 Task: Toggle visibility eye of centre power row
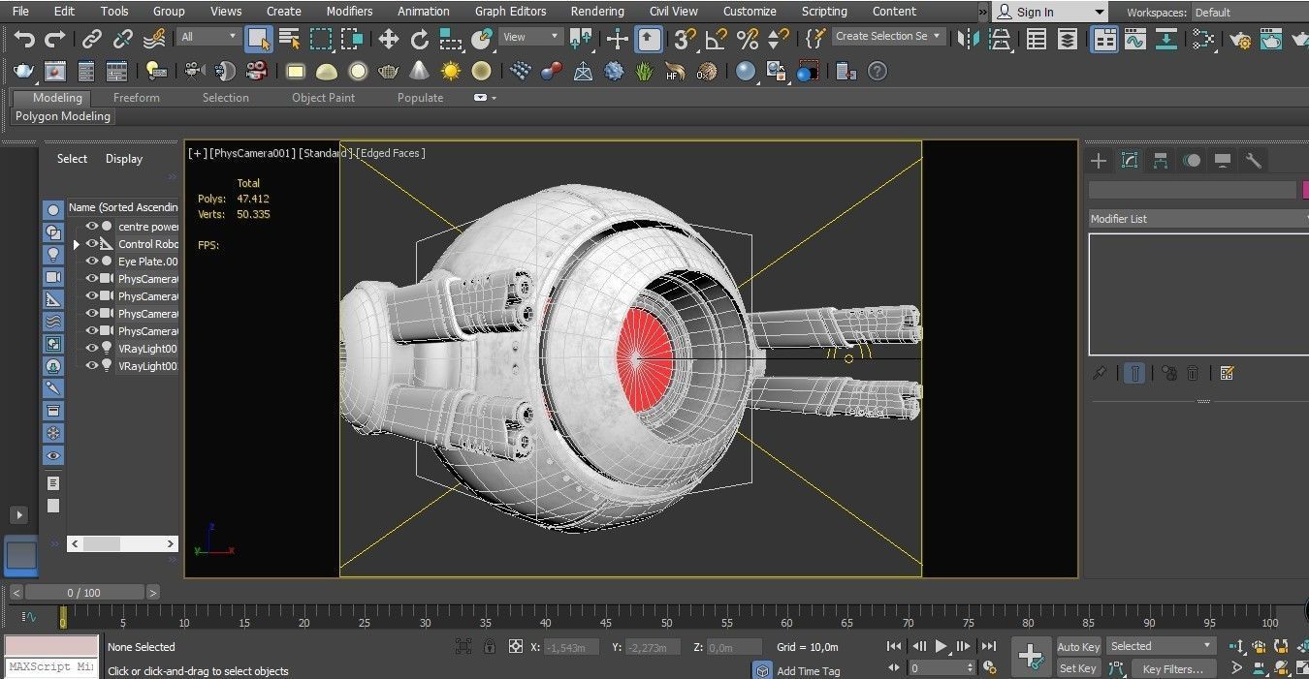[92, 227]
